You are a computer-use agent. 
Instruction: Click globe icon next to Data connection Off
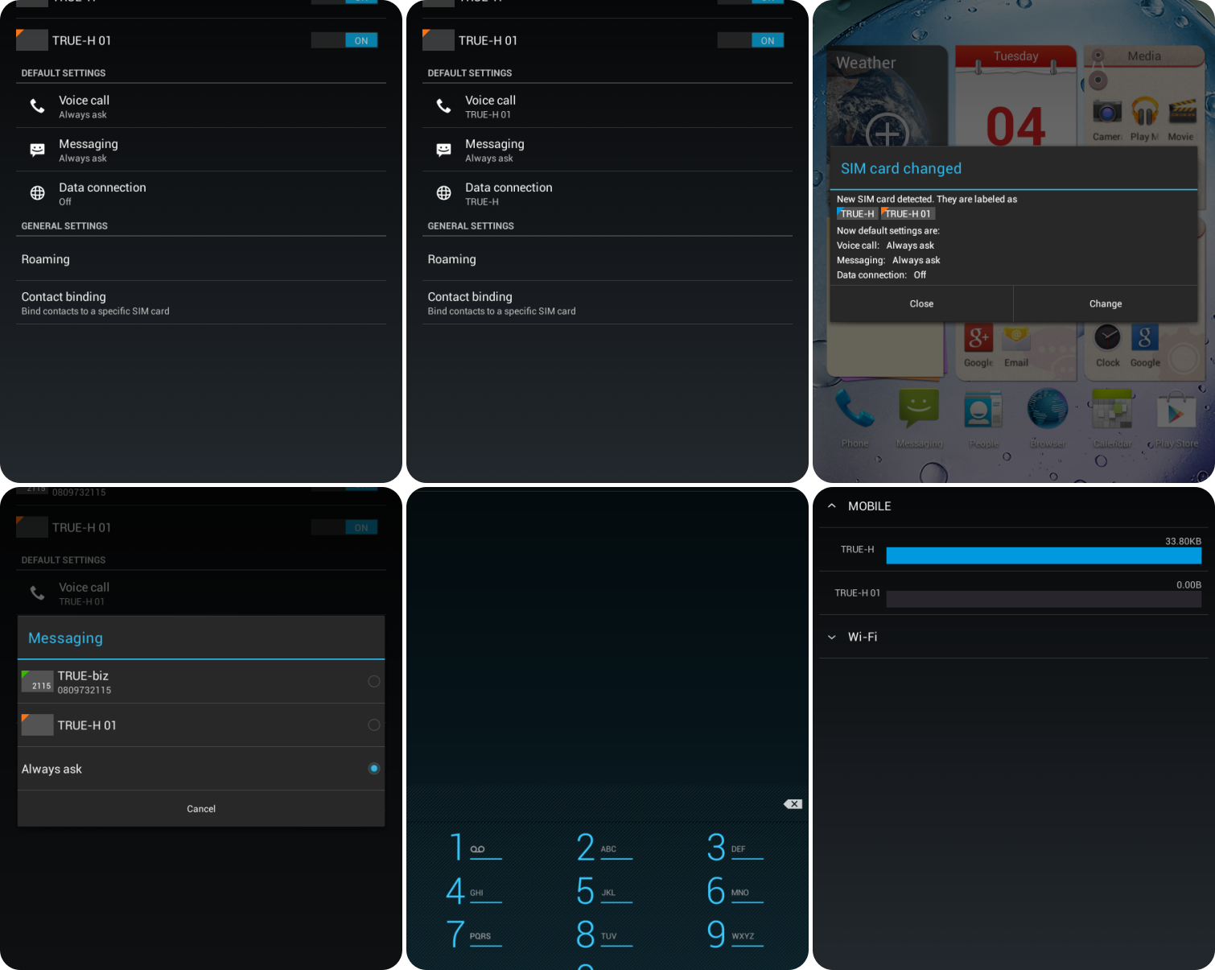[x=37, y=193]
